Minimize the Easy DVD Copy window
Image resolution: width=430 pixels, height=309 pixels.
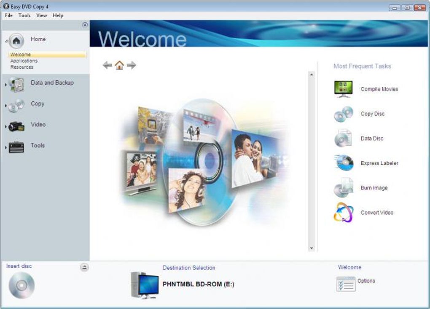pos(394,8)
